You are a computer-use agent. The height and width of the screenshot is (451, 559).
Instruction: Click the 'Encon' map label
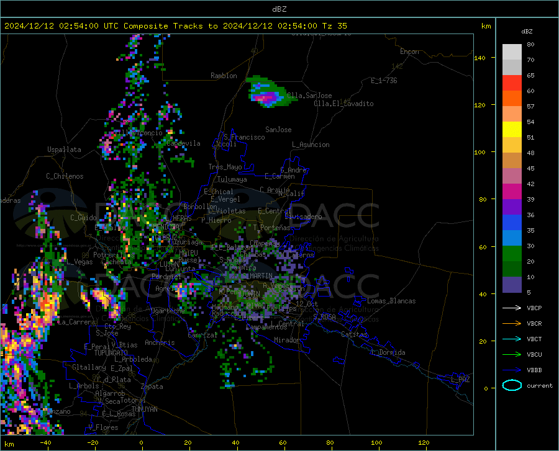pos(409,51)
